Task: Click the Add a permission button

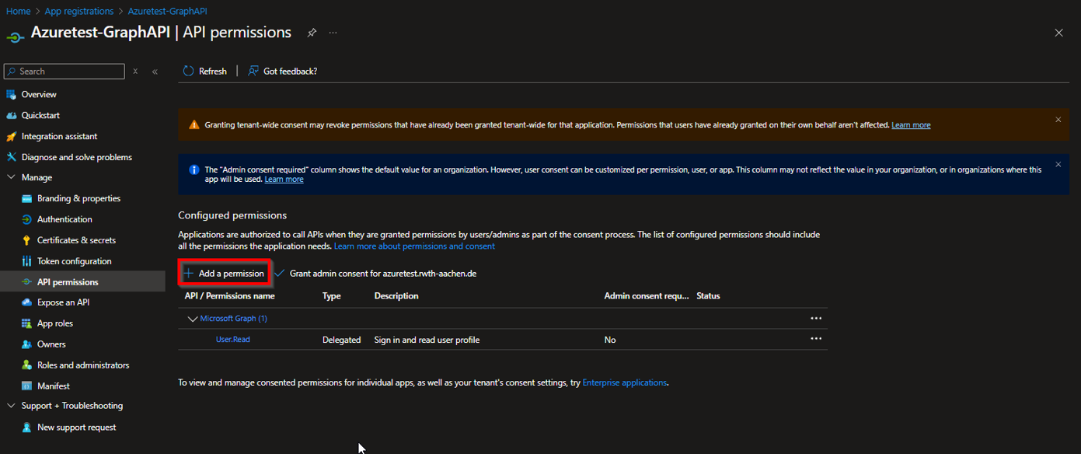Action: 224,274
